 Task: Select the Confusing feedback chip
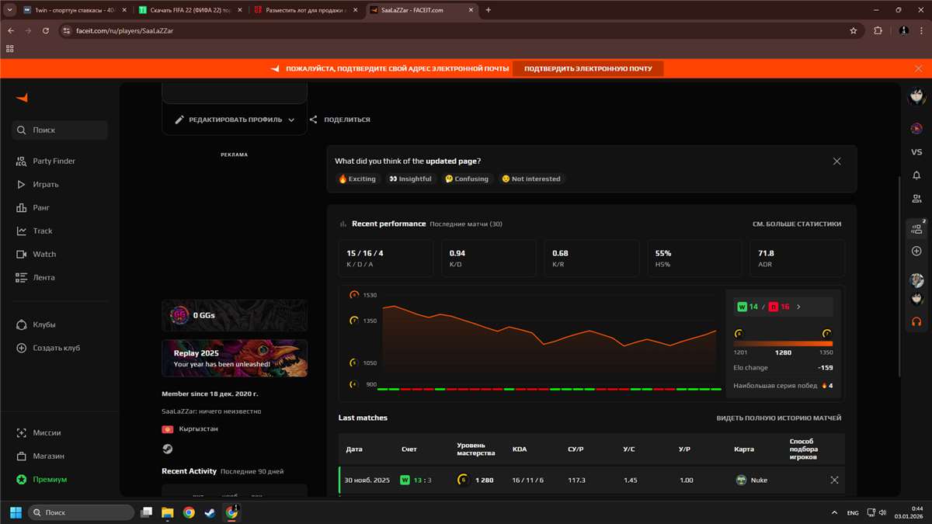pos(466,179)
